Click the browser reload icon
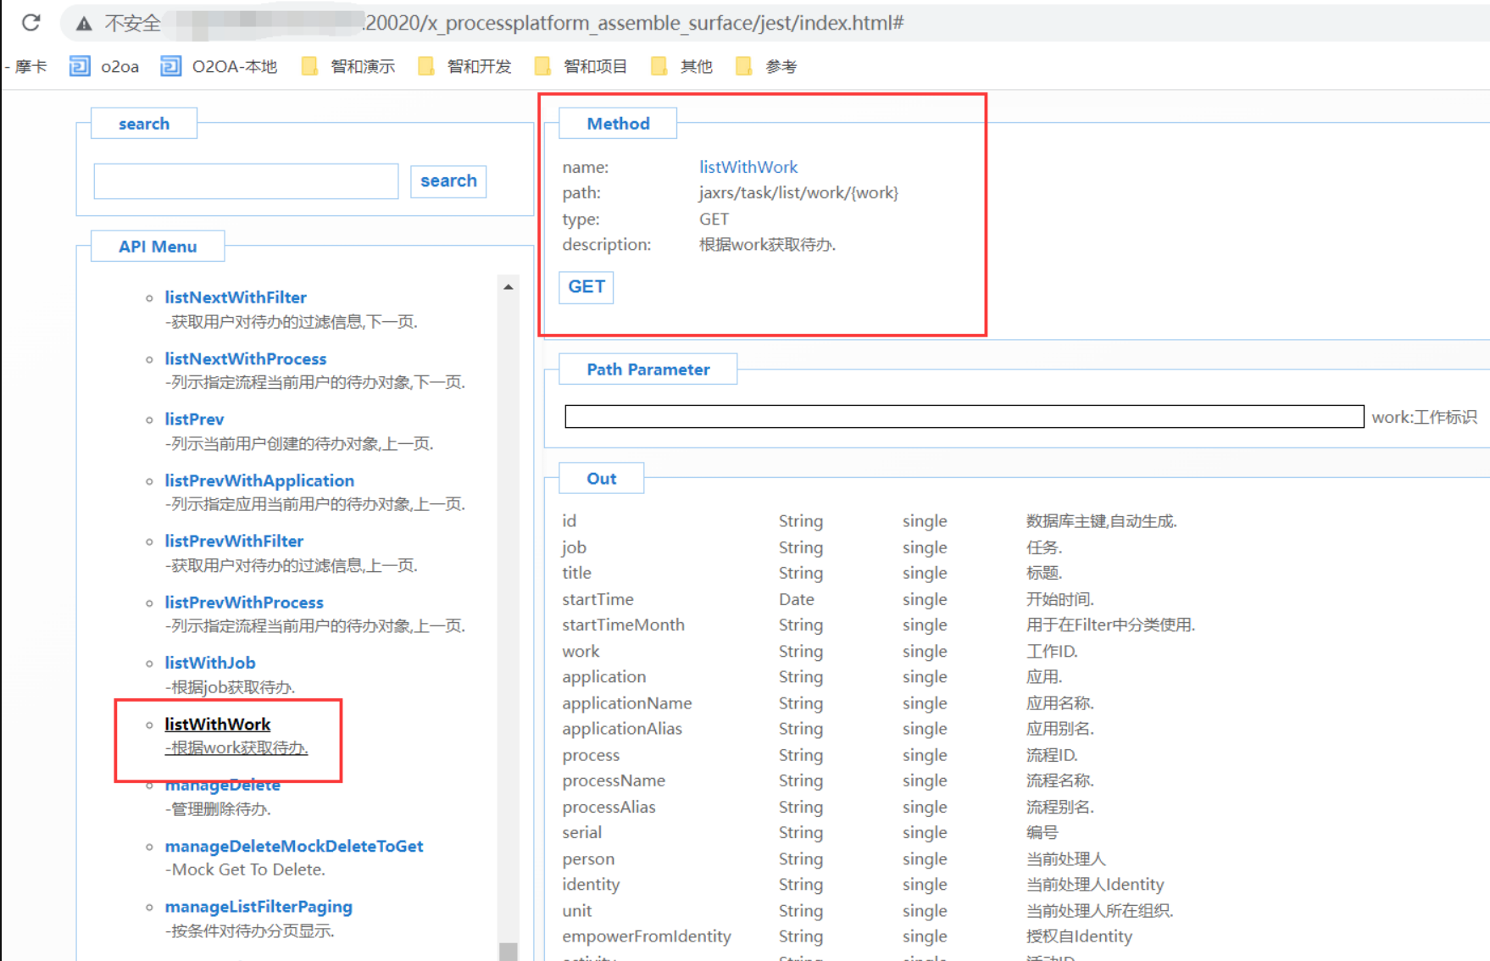Viewport: 1490px width, 961px height. [x=31, y=23]
